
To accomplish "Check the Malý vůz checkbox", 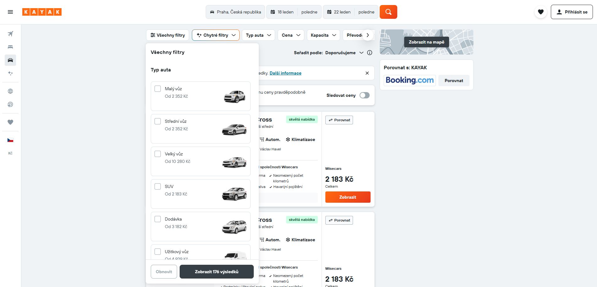I will pos(158,89).
